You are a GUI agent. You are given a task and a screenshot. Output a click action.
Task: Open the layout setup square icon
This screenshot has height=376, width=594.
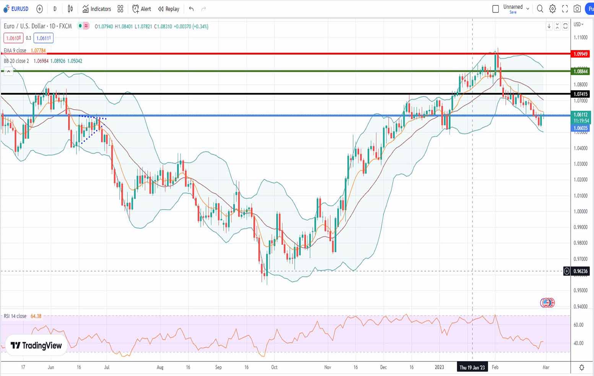click(495, 9)
